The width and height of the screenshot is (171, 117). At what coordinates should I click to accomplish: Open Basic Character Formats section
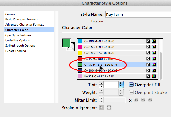click(21, 19)
